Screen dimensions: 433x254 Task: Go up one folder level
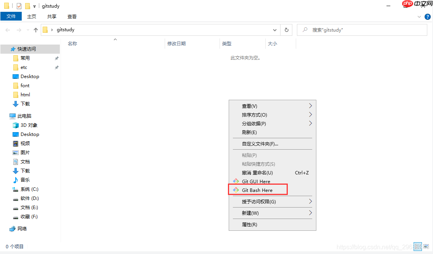35,30
